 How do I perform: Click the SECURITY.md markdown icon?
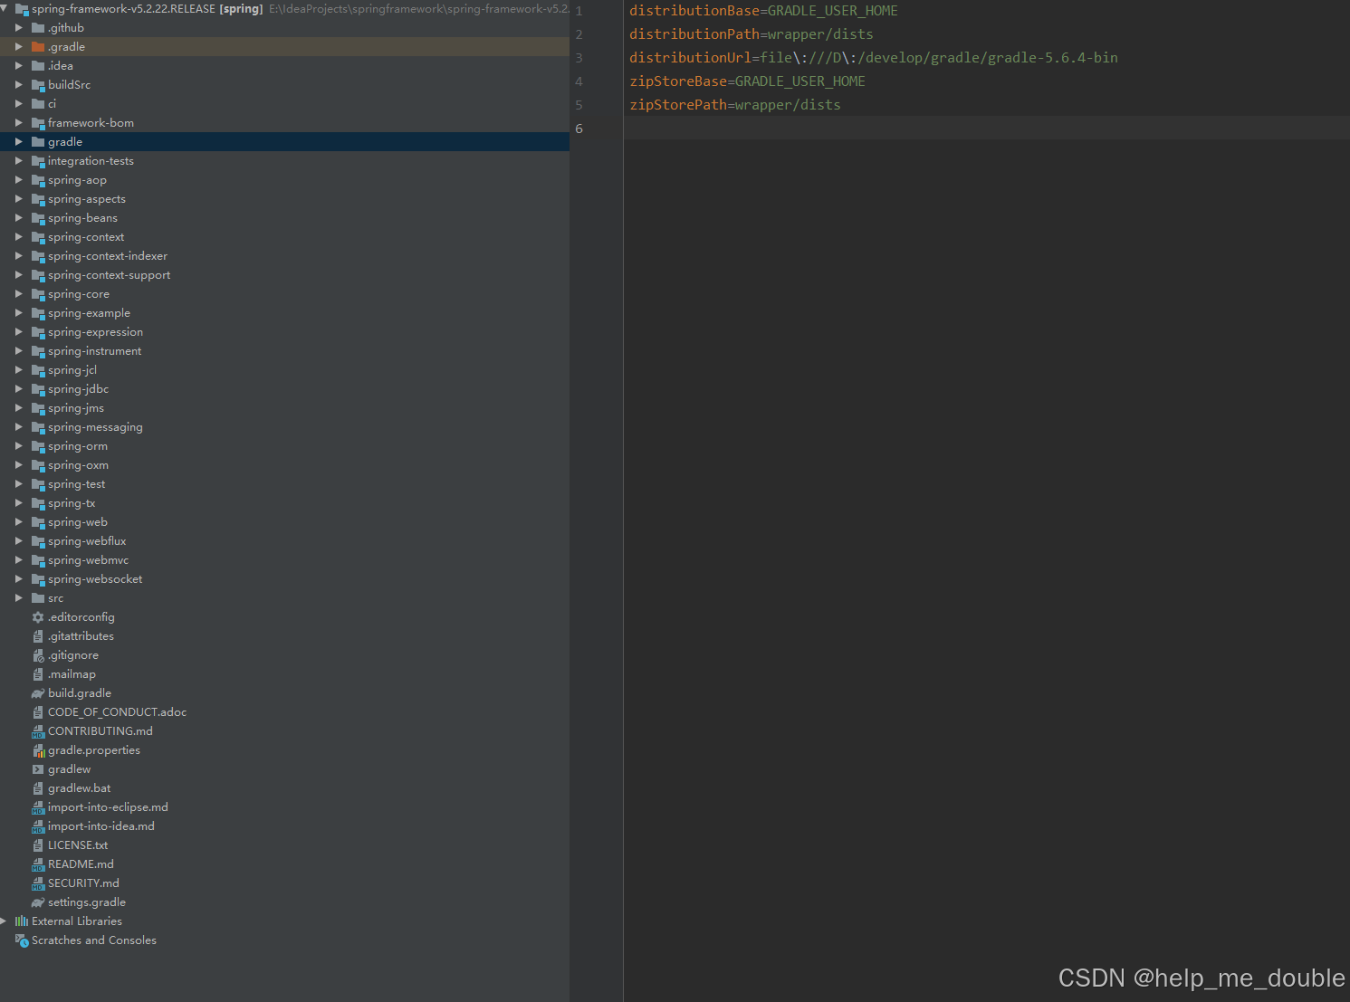click(38, 883)
